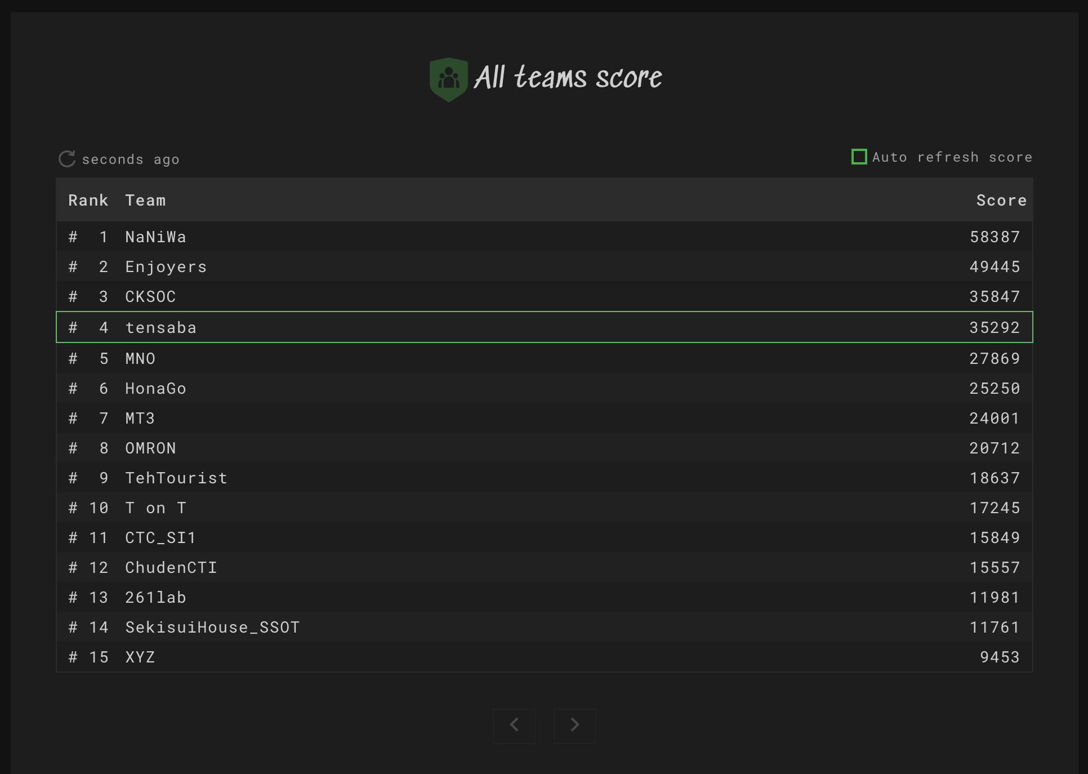Image resolution: width=1088 pixels, height=774 pixels.
Task: Click the team shield logo icon
Action: (x=448, y=79)
